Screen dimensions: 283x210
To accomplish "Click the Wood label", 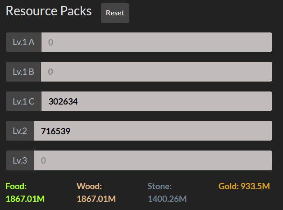I will pos(89,186).
